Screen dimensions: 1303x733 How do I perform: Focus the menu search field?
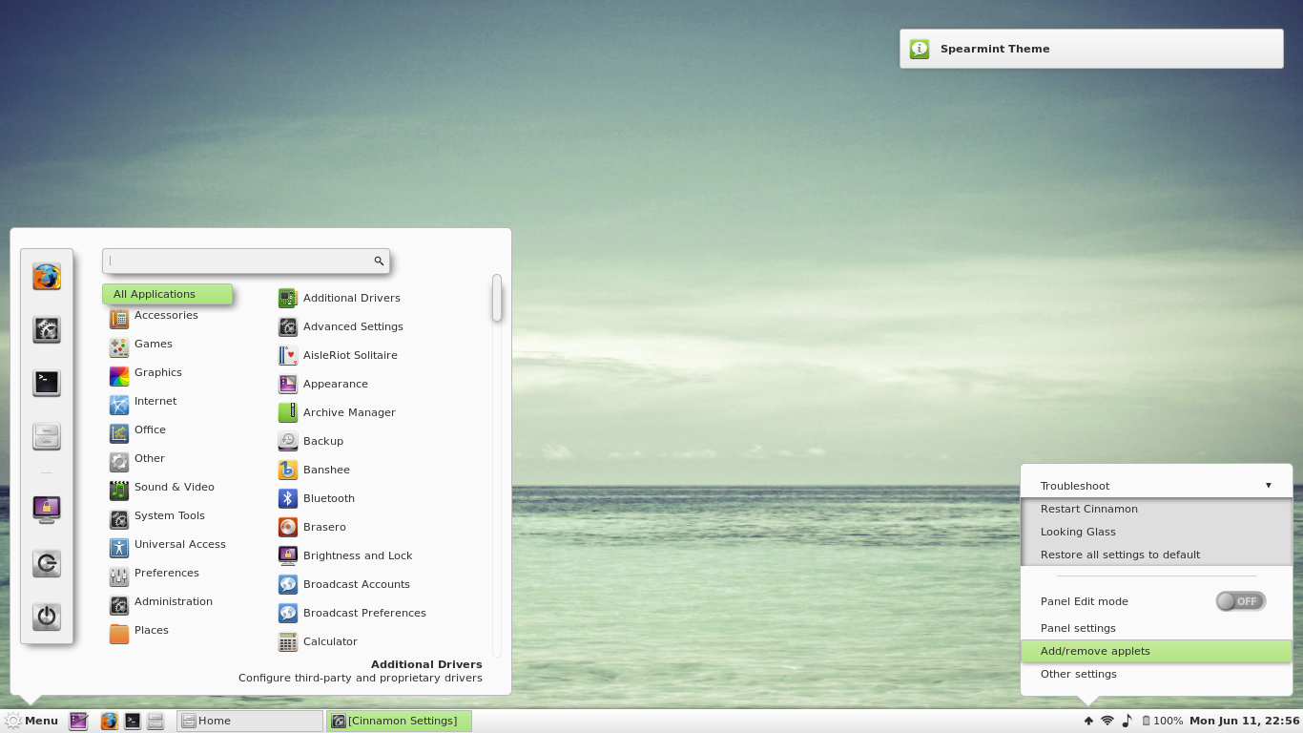pyautogui.click(x=245, y=261)
